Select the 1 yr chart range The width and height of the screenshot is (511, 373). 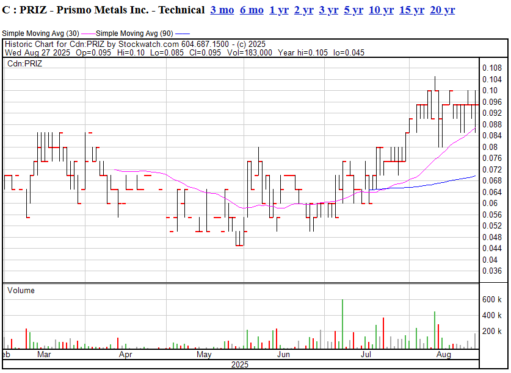pyautogui.click(x=279, y=10)
